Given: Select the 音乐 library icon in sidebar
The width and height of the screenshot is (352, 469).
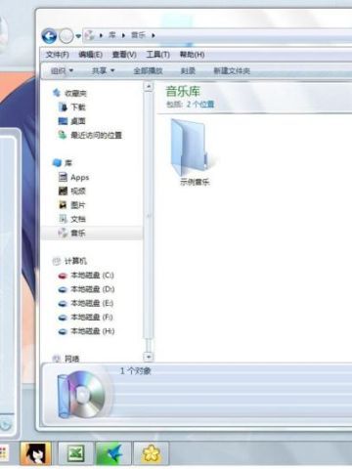Looking at the screenshot, I should (63, 233).
